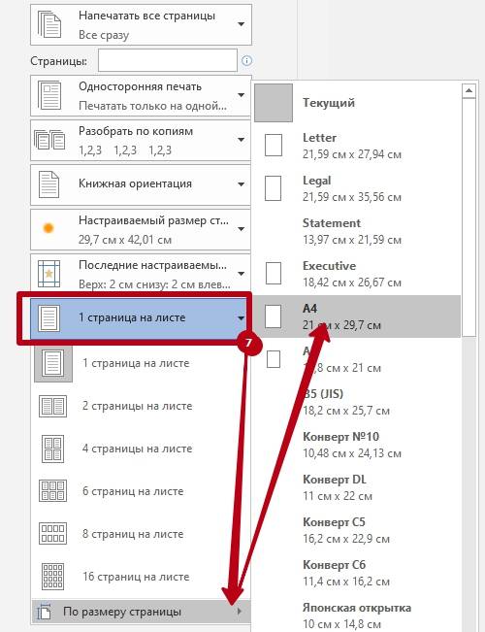This screenshot has width=485, height=632.
Task: Click the Legal paper size icon
Action: [x=274, y=187]
